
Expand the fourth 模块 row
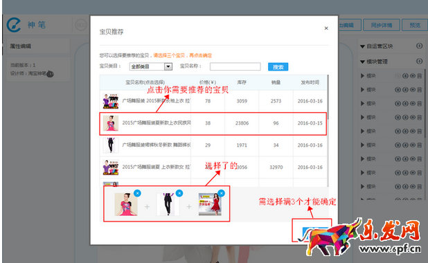click(x=362, y=118)
